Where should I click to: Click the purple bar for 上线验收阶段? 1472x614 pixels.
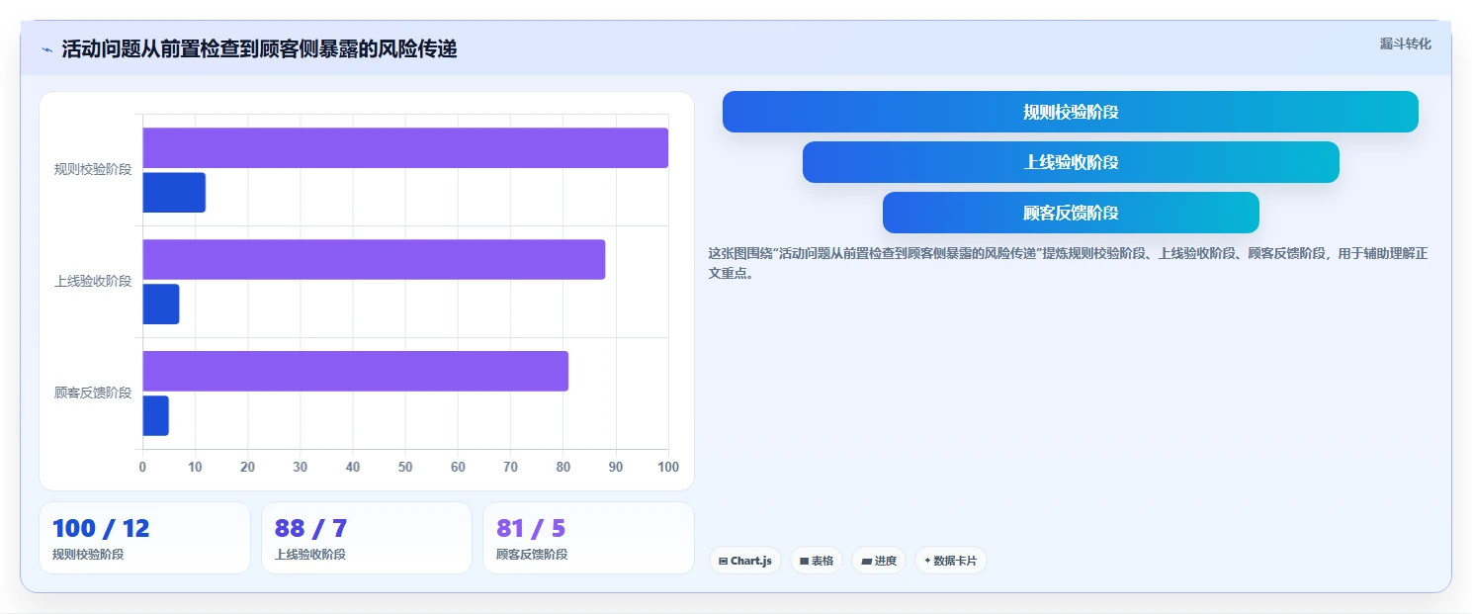tap(374, 259)
